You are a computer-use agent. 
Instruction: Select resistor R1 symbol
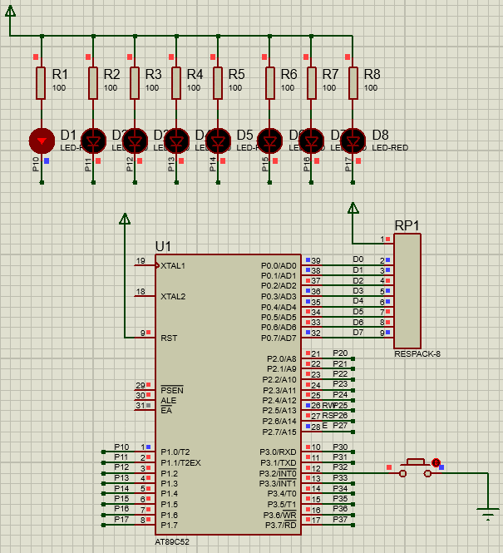(41, 83)
